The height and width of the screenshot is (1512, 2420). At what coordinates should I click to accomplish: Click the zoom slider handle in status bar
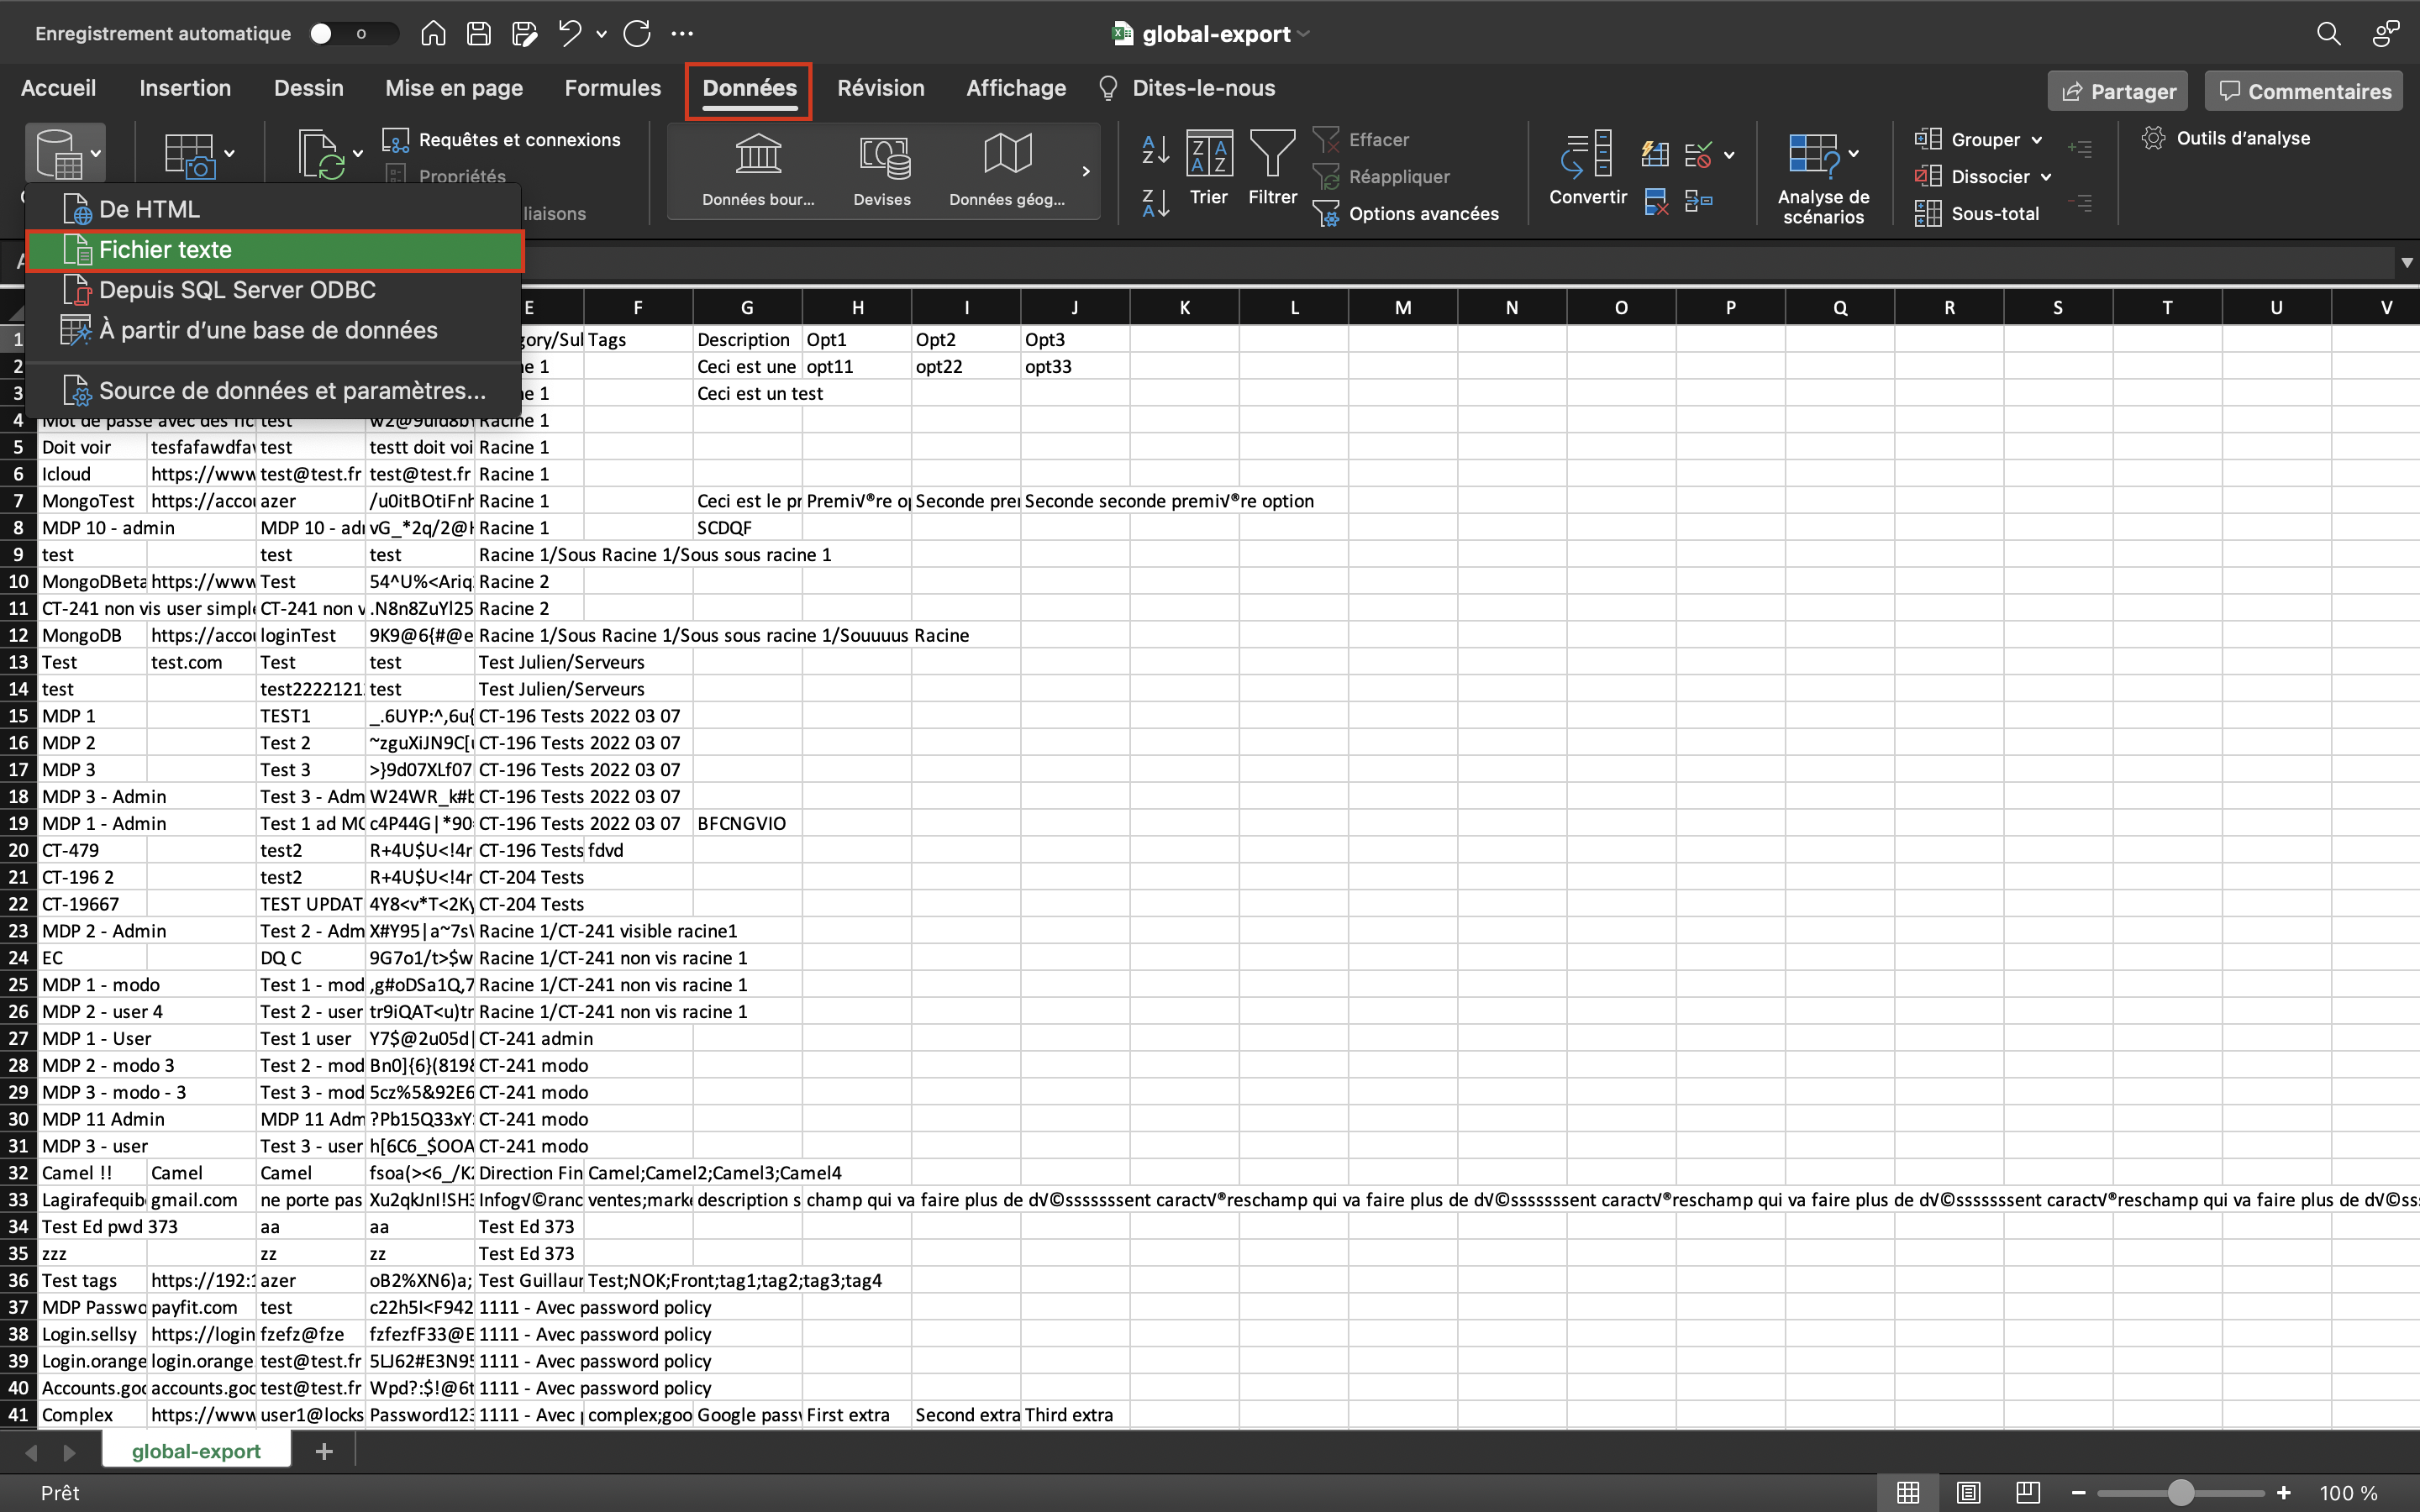(x=2180, y=1492)
